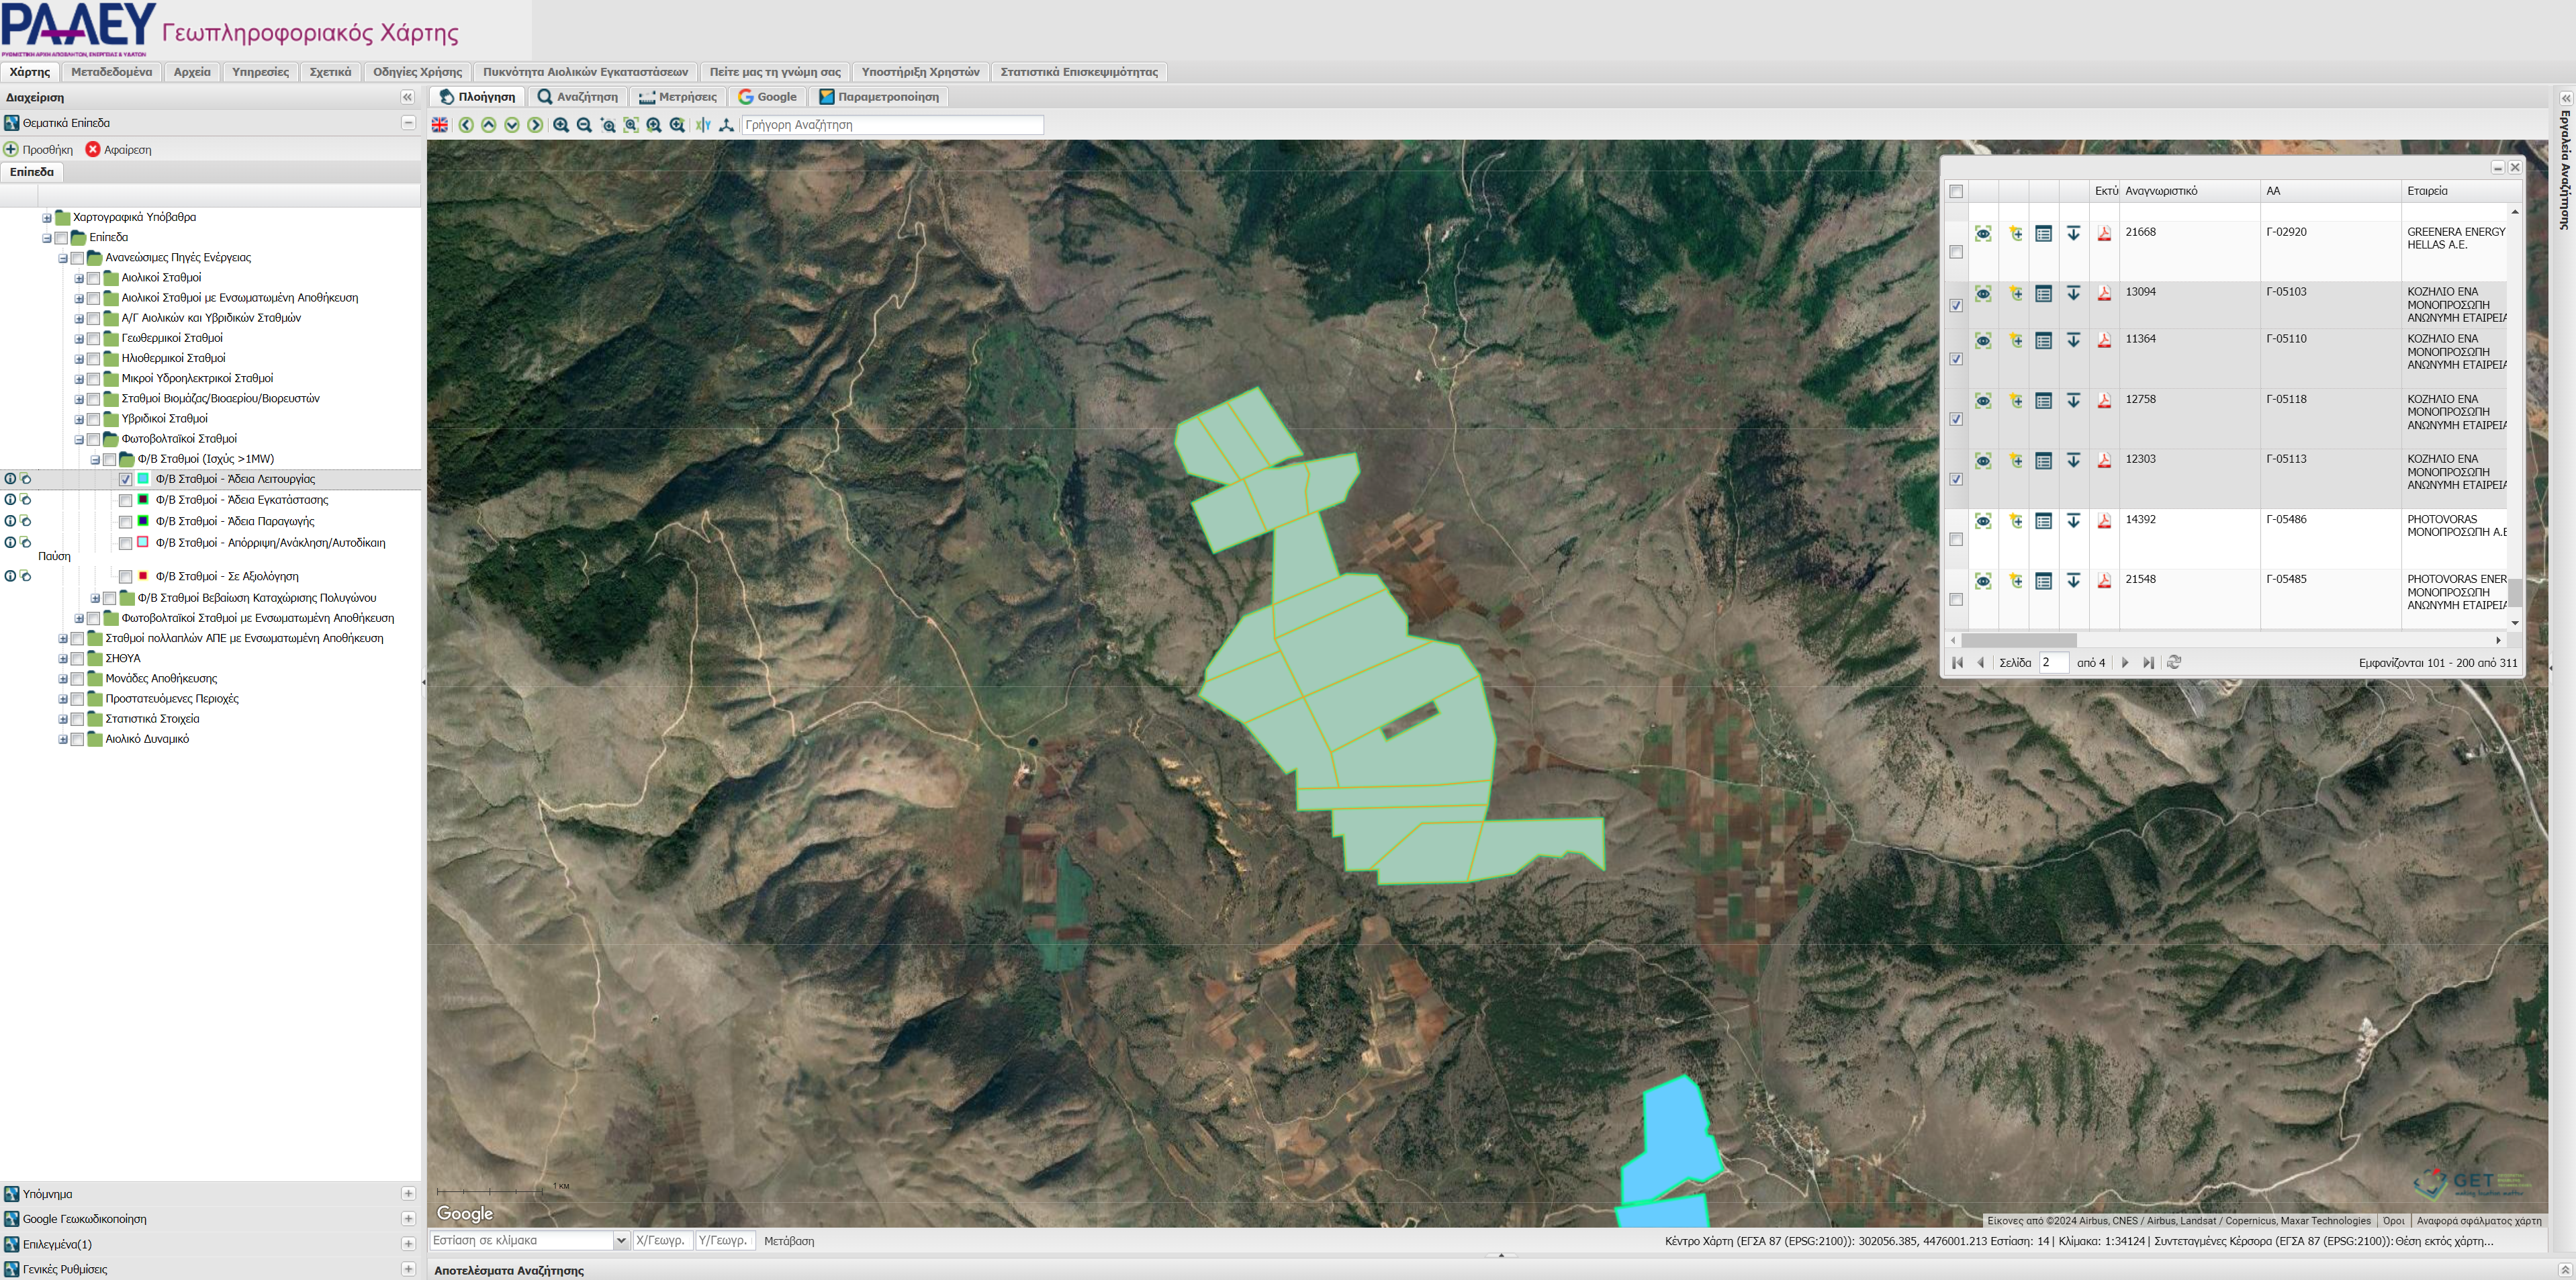Refresh the results grid
This screenshot has width=2576, height=1280.
coord(2173,662)
